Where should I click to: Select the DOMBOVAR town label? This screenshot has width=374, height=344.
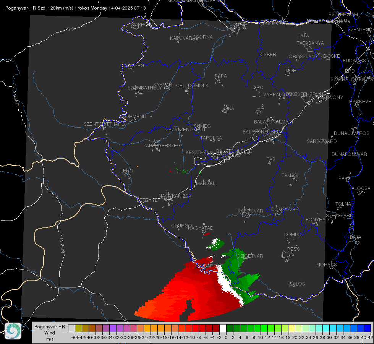(285, 209)
